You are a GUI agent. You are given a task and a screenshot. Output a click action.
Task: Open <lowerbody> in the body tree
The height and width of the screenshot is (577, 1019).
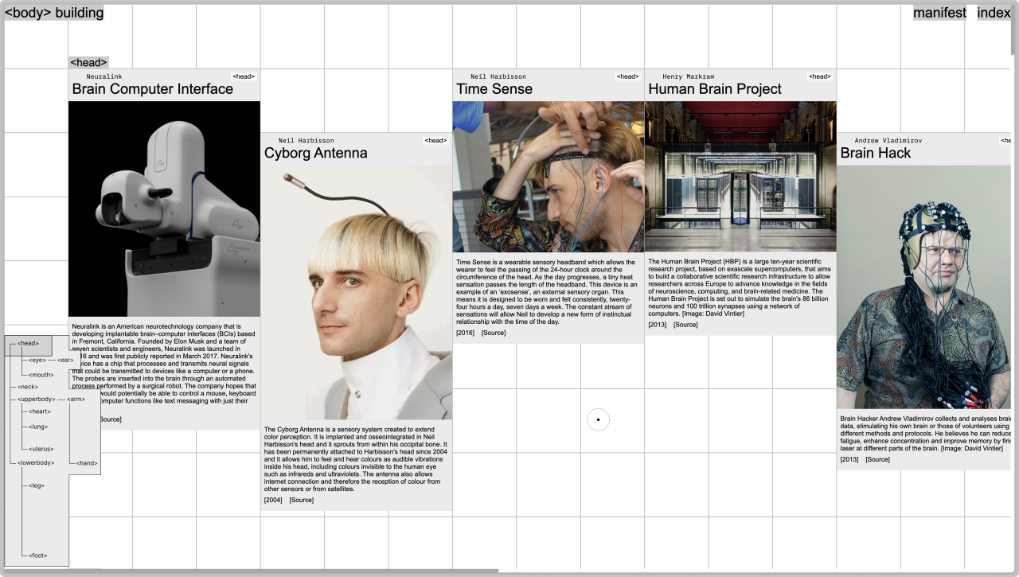point(36,462)
